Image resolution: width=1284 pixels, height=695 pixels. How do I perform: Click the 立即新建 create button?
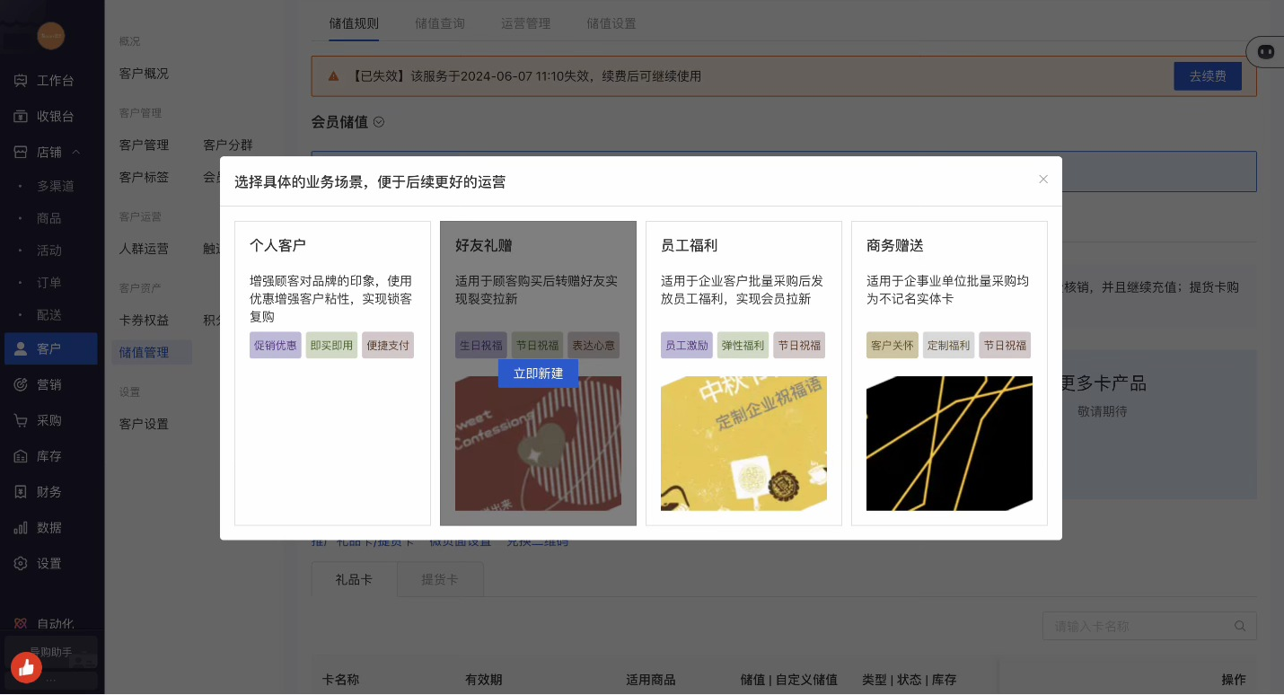click(538, 374)
